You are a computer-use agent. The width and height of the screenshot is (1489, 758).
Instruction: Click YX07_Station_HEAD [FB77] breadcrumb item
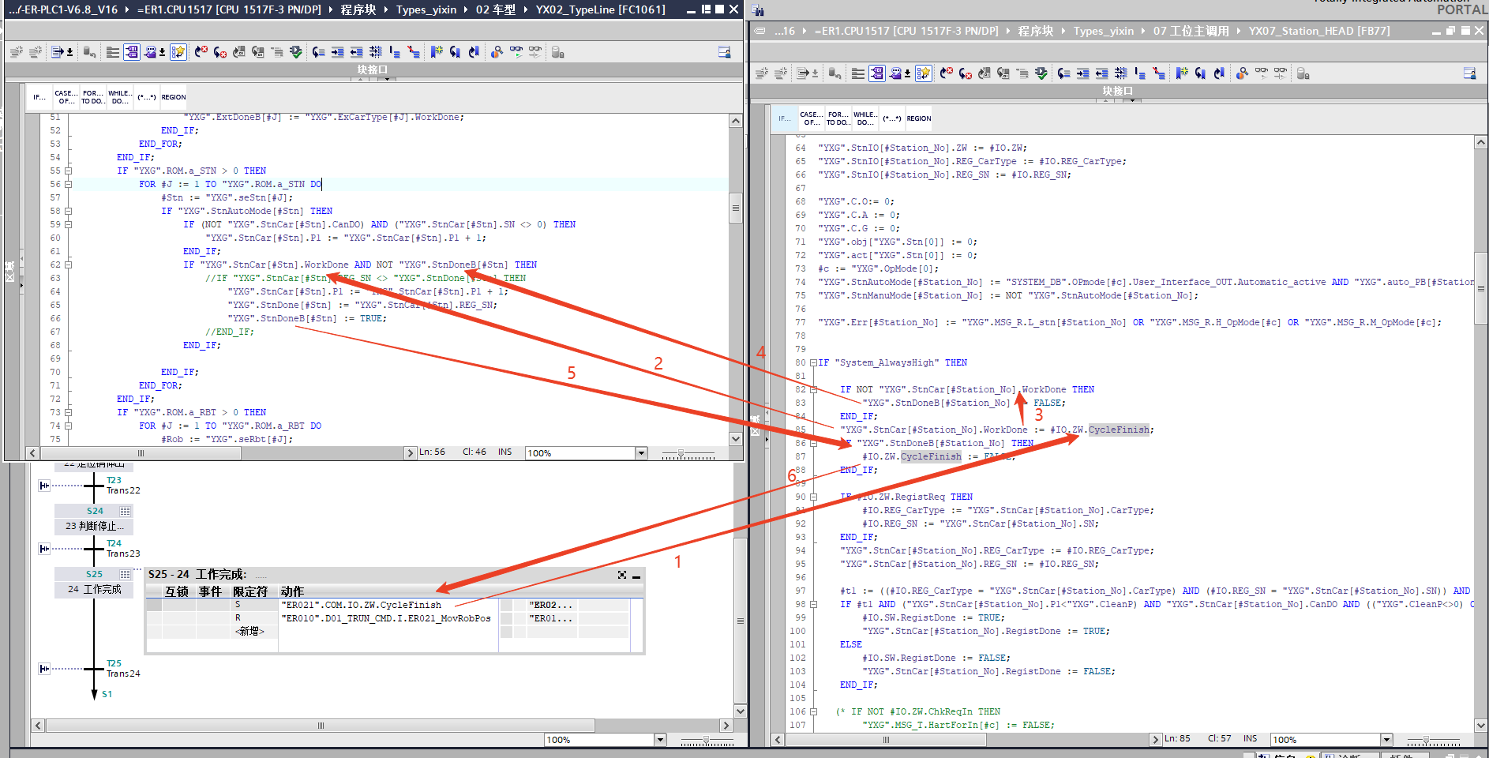point(1318,31)
